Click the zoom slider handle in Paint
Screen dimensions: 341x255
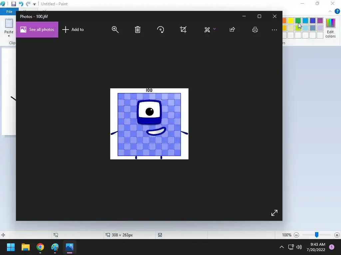(317, 235)
